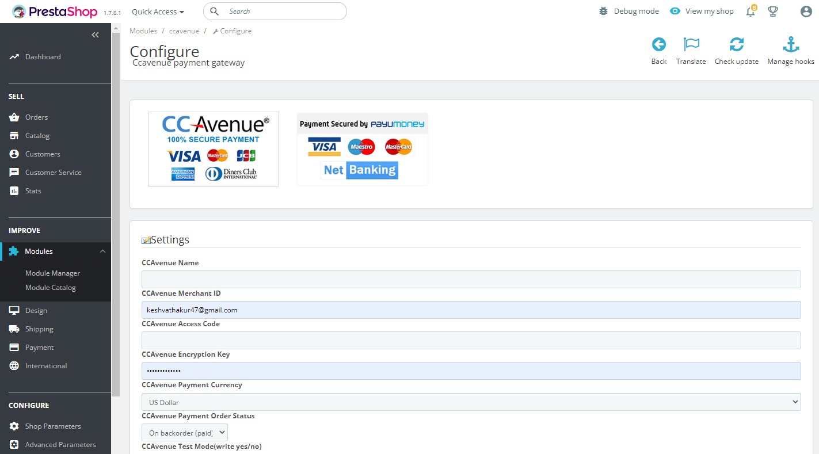Click the Modules puzzle icon
Viewport: 819px width, 454px height.
tap(14, 251)
